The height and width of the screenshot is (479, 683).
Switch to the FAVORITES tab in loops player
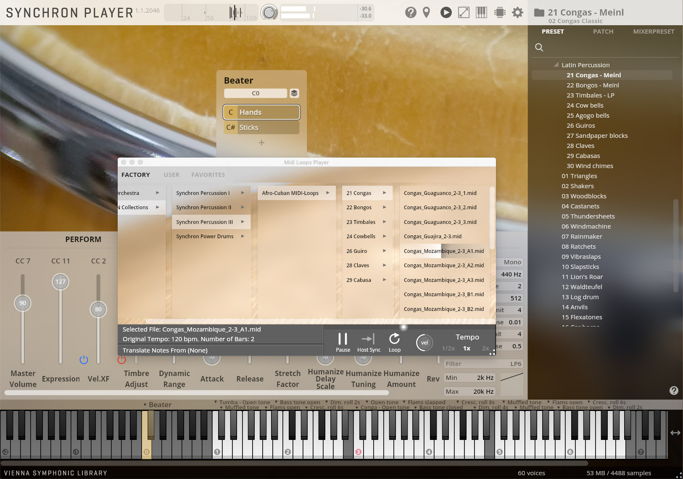[208, 175]
